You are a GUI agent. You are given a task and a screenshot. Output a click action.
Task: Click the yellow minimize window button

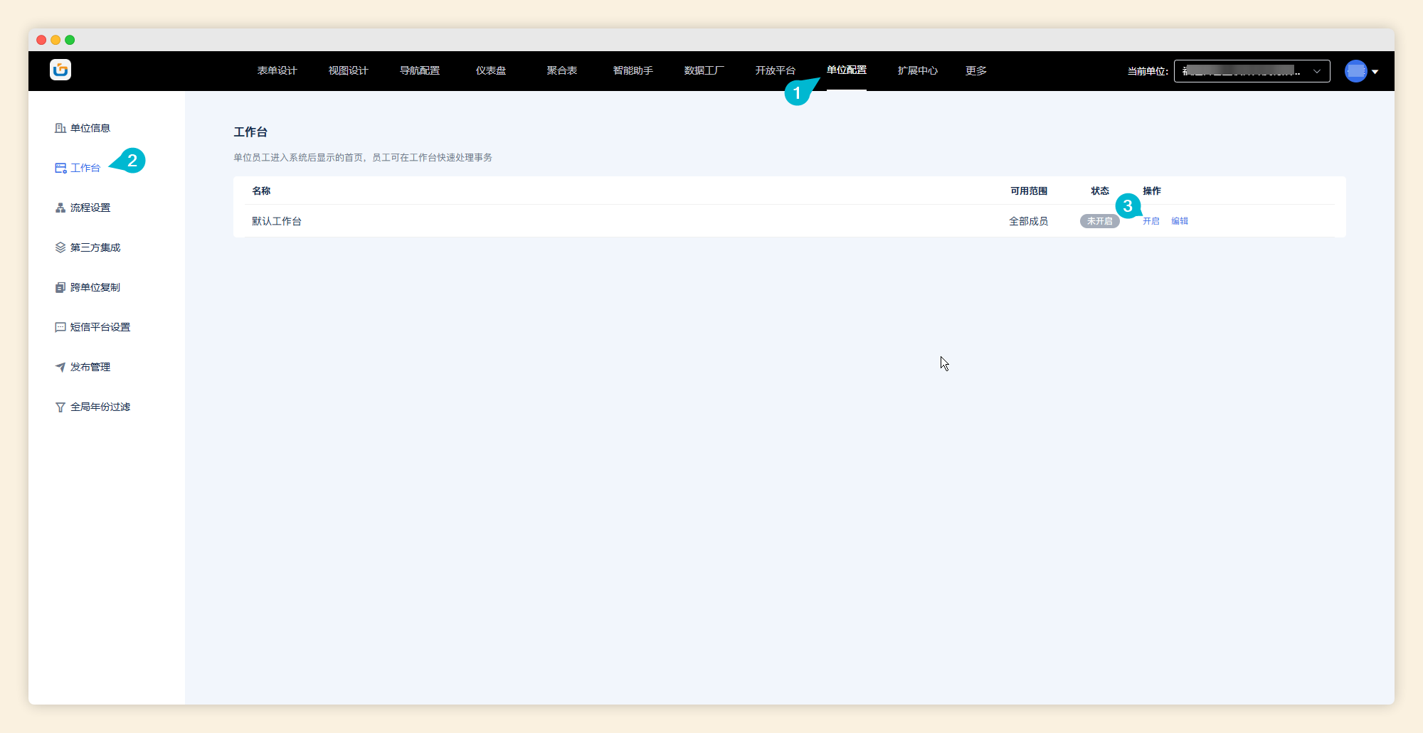click(55, 40)
